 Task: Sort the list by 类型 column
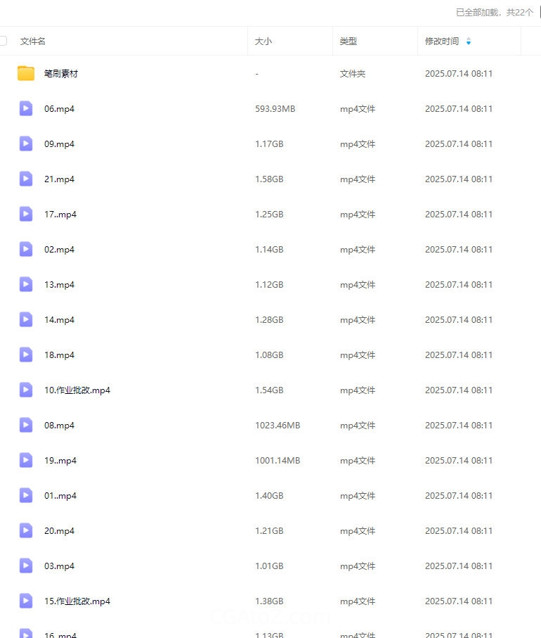tap(348, 42)
